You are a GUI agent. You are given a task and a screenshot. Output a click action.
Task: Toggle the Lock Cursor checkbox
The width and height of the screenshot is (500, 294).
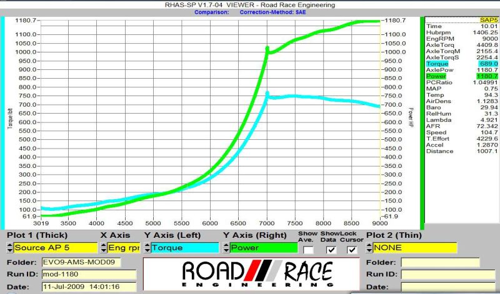click(352, 250)
